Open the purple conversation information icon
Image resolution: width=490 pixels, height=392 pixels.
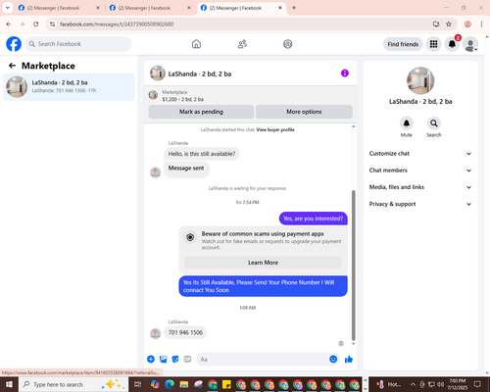[345, 73]
